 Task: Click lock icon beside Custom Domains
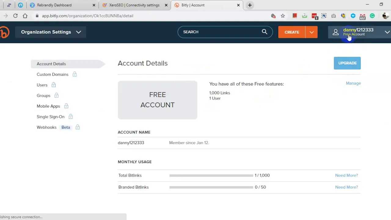point(75,74)
